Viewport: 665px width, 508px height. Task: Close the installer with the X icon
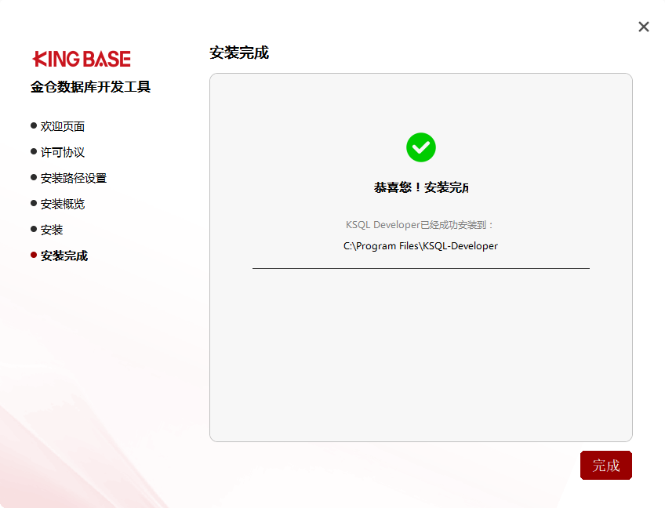tap(644, 27)
